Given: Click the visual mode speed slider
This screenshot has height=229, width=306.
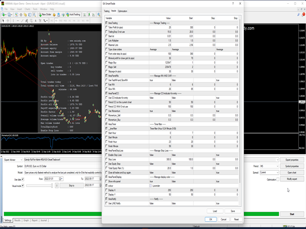Looking at the screenshot, I should point(39,186).
